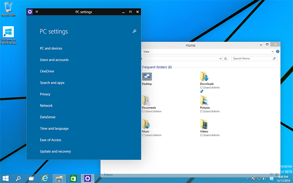Screen dimensions: 293x183
Task: Open Ease of Access settings
Action: [x=51, y=140]
